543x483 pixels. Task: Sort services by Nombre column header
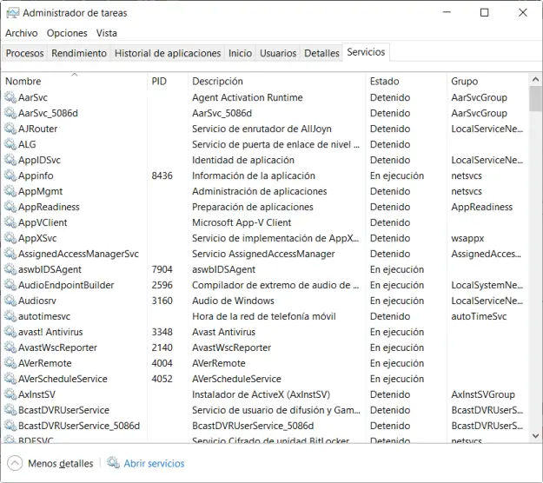point(23,81)
